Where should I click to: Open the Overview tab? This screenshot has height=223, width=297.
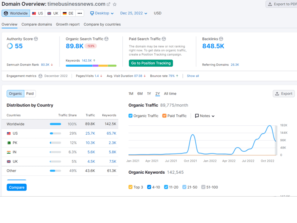(x=10, y=24)
